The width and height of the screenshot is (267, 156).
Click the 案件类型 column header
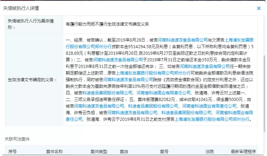pyautogui.click(x=99, y=151)
